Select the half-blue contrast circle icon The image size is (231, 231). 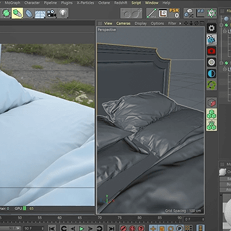(212, 73)
